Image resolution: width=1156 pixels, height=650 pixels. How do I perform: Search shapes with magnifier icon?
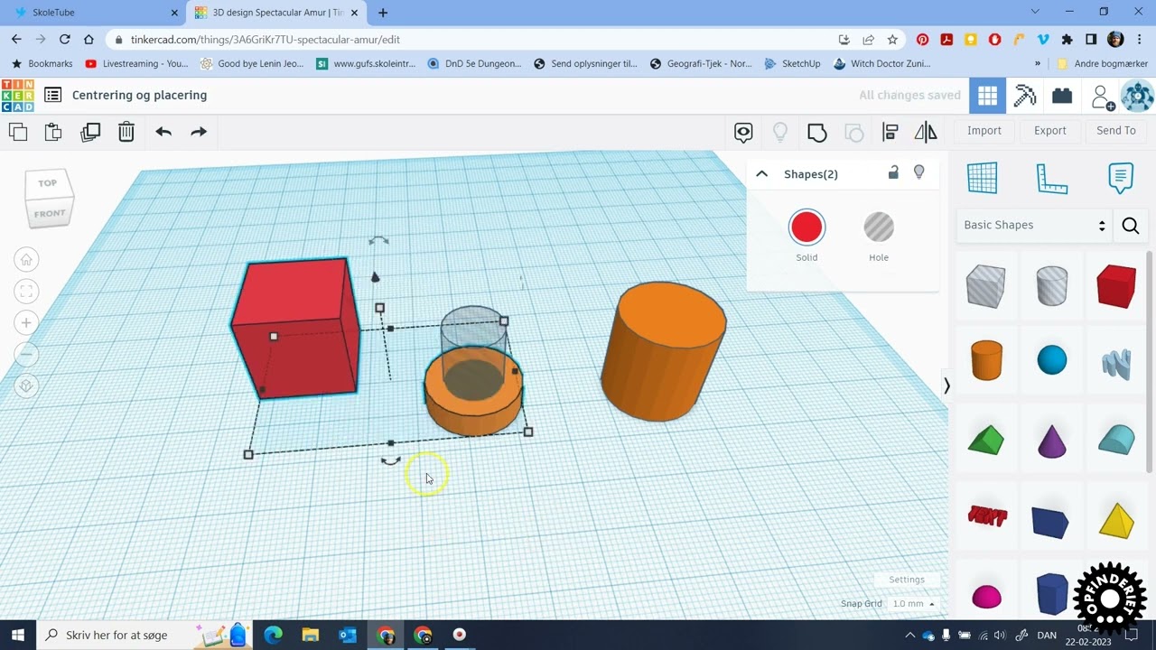[1131, 226]
